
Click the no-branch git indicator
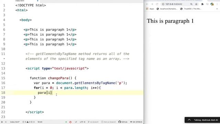[93, 122]
